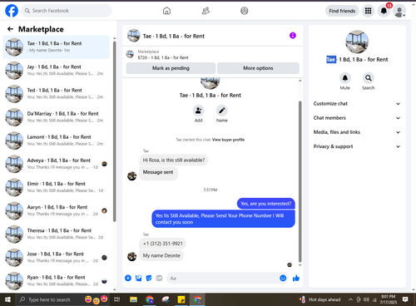Open the notifications bell icon
416x306 pixels.
point(384,11)
